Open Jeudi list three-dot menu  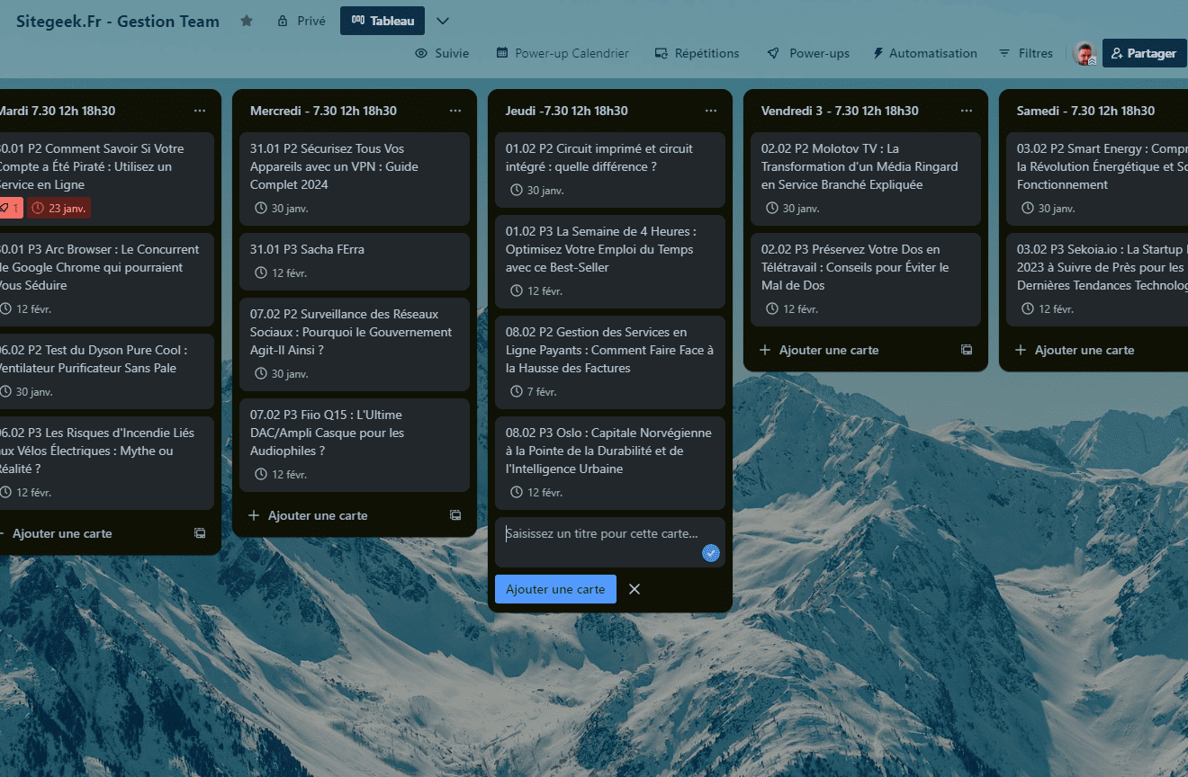tap(711, 111)
